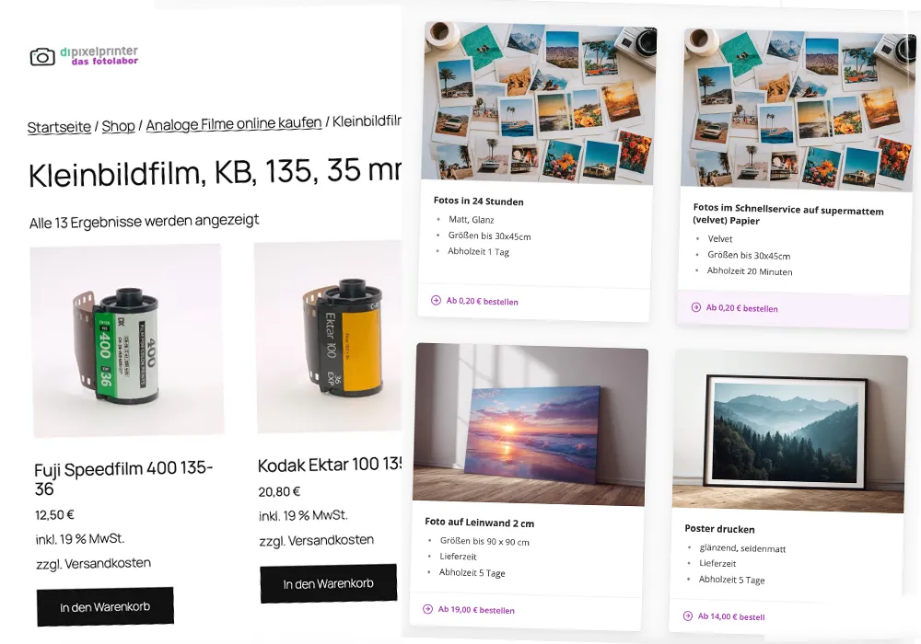The height and width of the screenshot is (644, 921).
Task: Select 'Fotos in 24 Stunden' polaroid image
Action: 539,103
